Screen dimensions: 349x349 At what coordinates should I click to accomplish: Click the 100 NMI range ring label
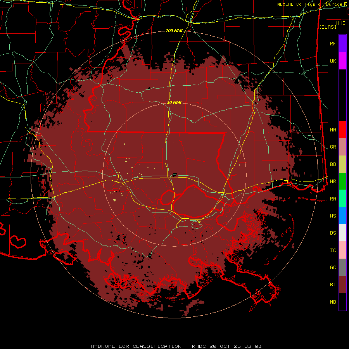(x=174, y=31)
